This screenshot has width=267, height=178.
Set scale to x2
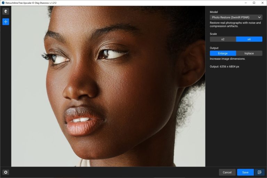223,39
